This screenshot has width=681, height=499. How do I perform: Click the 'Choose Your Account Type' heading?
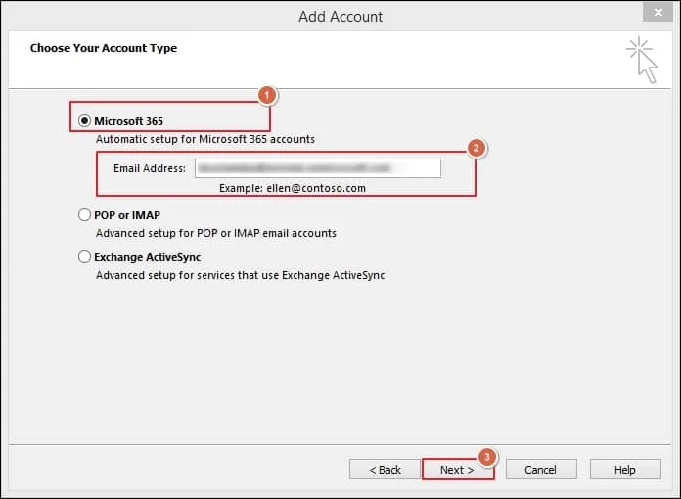point(104,48)
